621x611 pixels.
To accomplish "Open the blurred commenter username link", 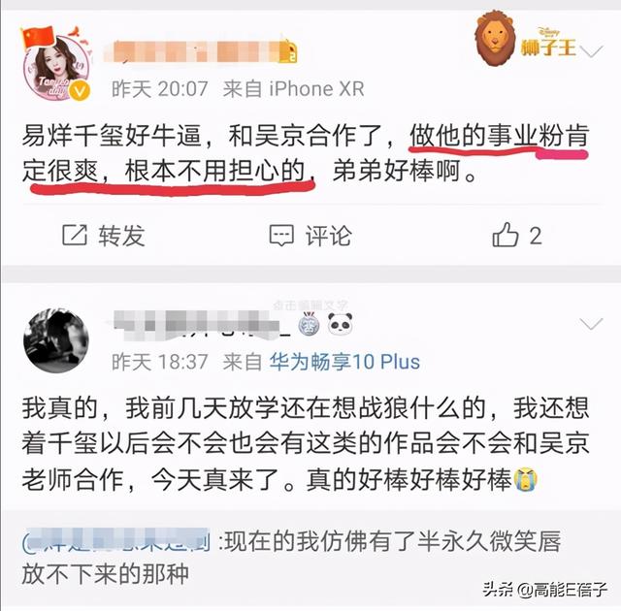I will pyautogui.click(x=116, y=540).
